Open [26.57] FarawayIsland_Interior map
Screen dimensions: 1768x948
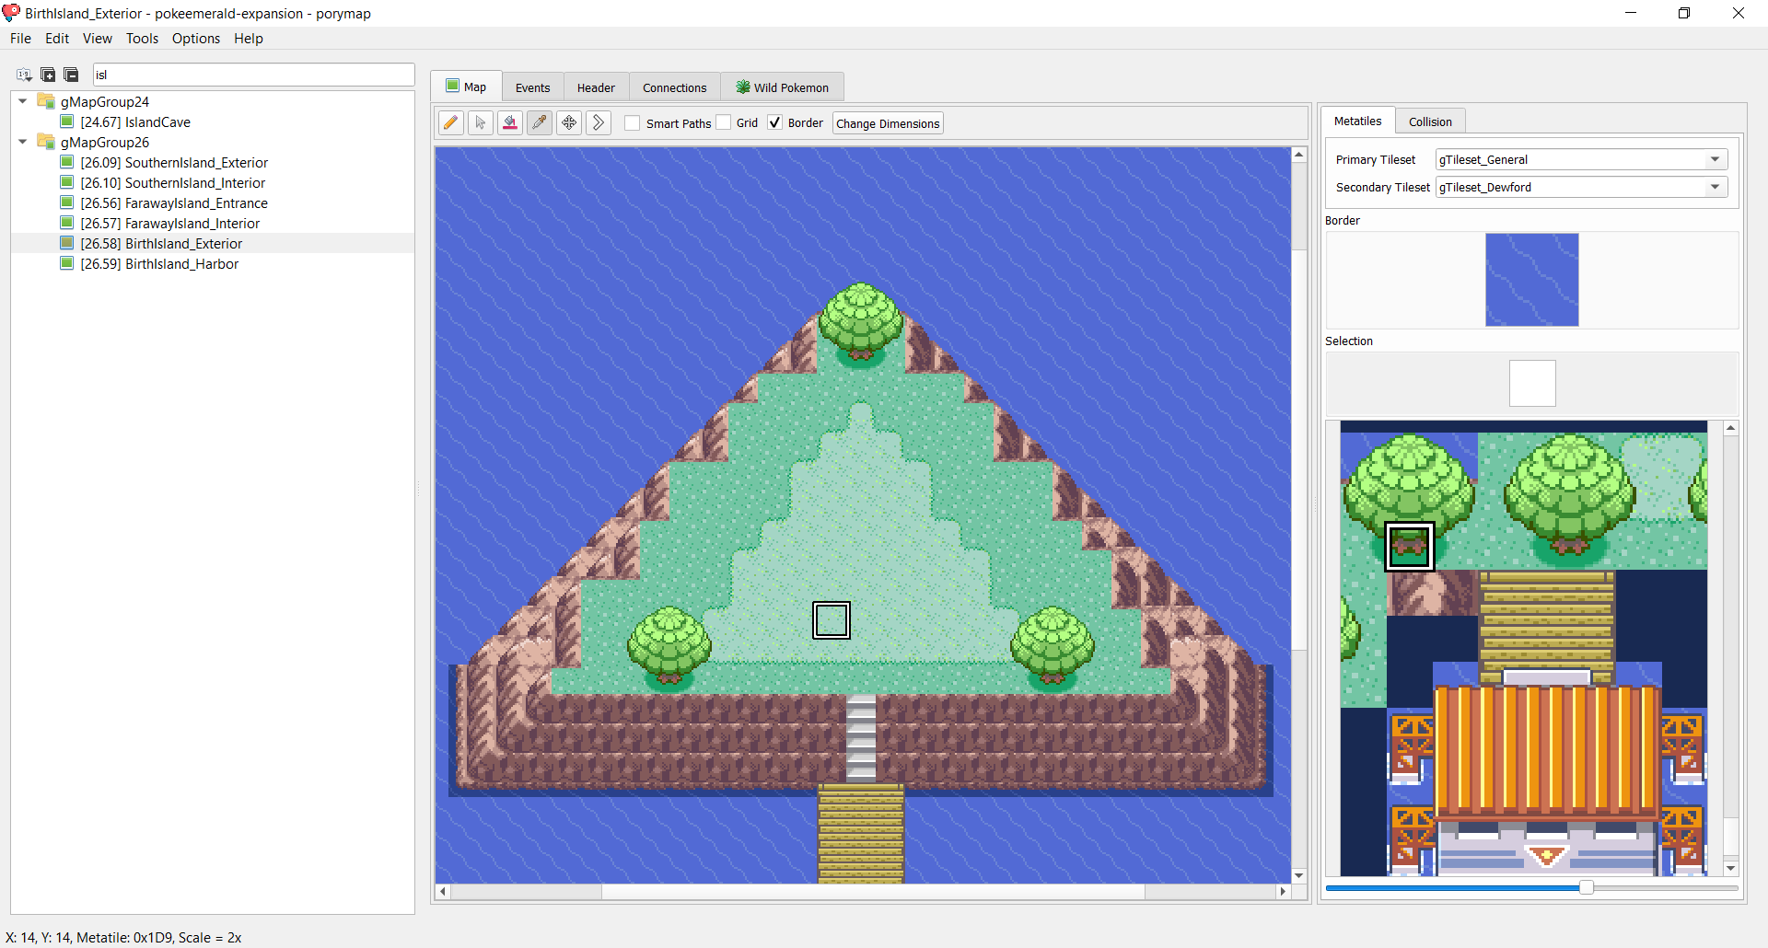pyautogui.click(x=170, y=223)
